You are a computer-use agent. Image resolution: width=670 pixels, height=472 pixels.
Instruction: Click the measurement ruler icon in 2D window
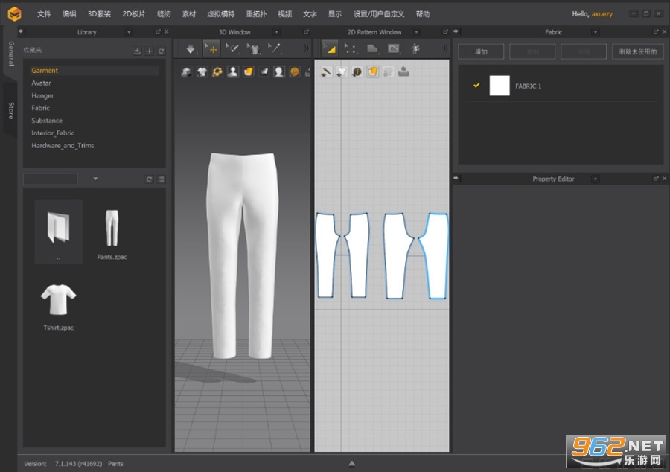(x=403, y=71)
